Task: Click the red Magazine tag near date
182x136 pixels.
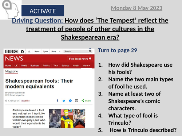Action: click(25, 101)
